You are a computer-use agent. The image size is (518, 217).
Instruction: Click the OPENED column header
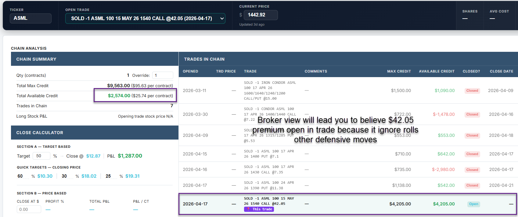coord(190,71)
